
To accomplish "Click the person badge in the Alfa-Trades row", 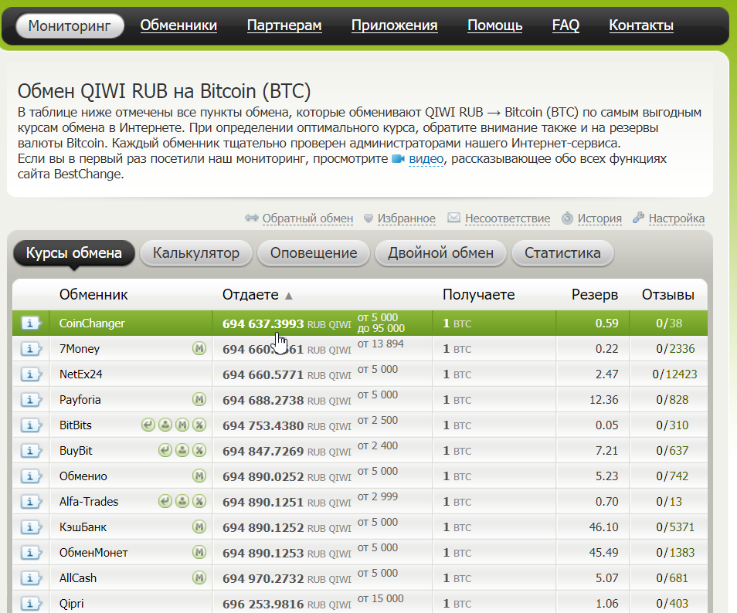I will click(x=182, y=502).
